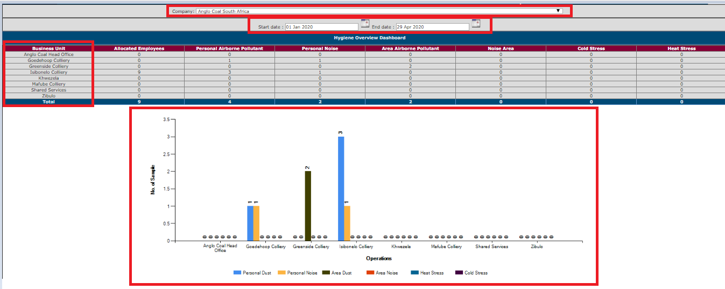Select Goedehoop Colliery business unit
This screenshot has height=289, width=725.
48,60
